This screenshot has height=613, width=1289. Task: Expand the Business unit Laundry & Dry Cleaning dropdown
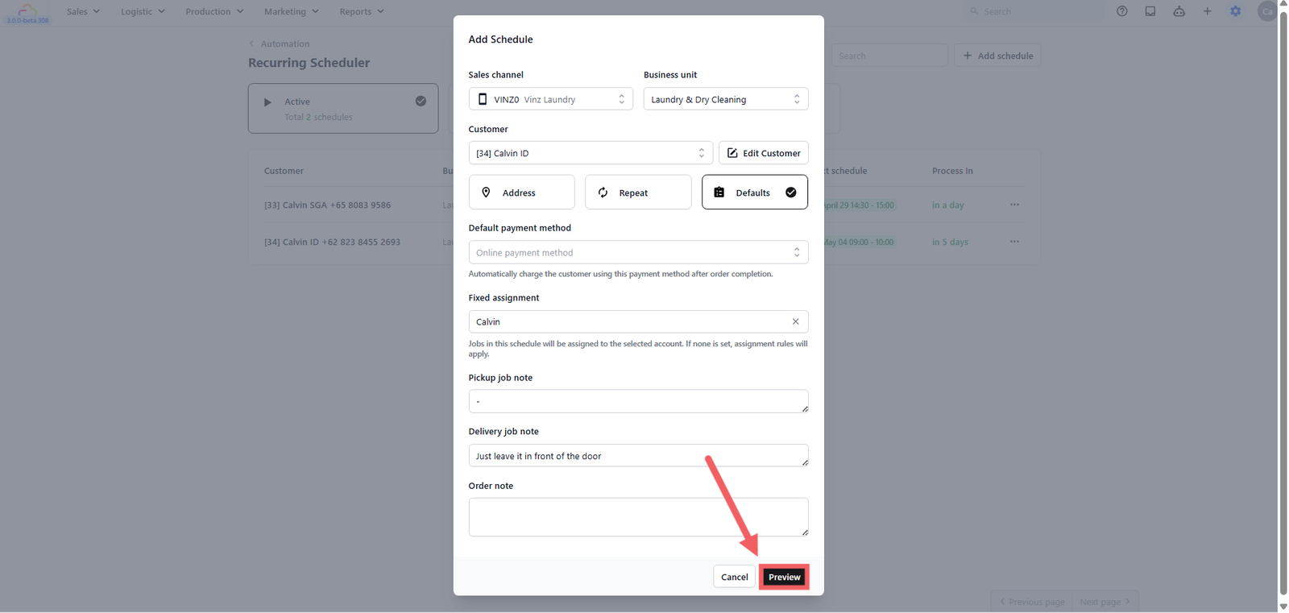point(726,99)
